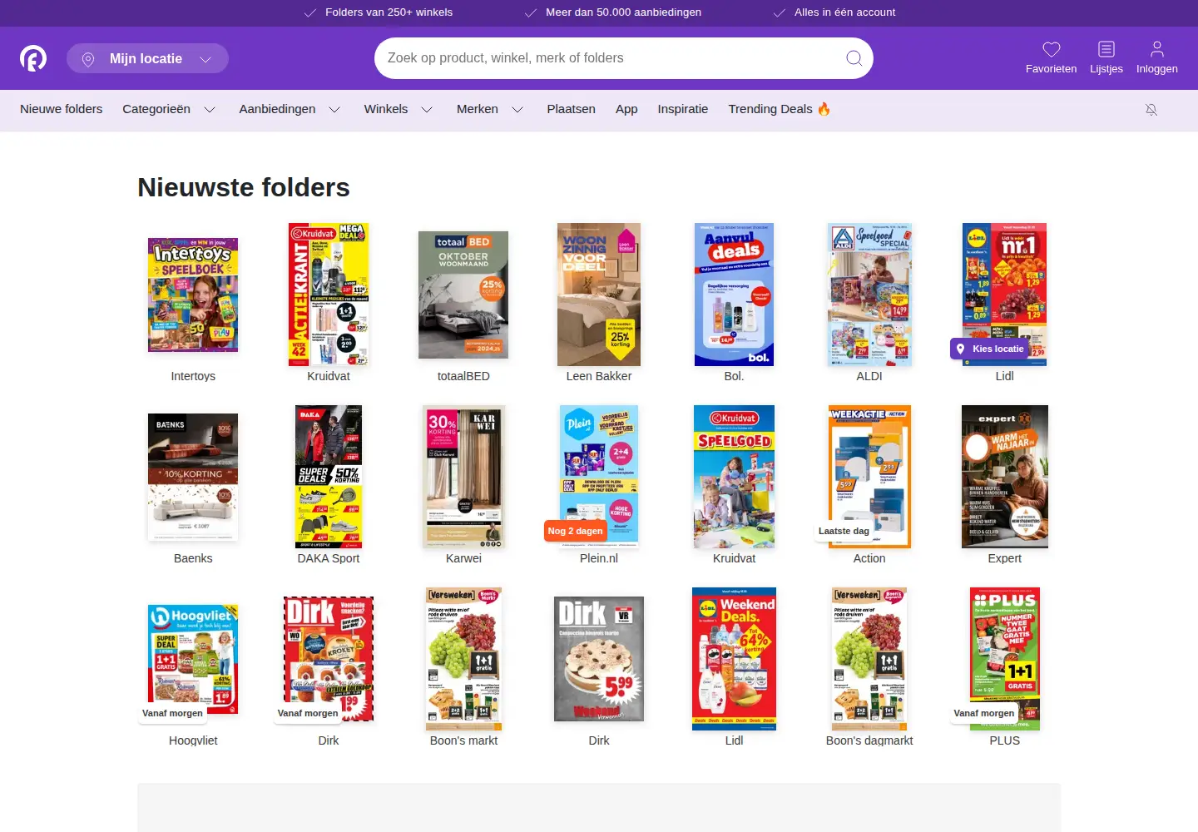
Task: Open Favorieten heart icon
Action: coord(1052,49)
